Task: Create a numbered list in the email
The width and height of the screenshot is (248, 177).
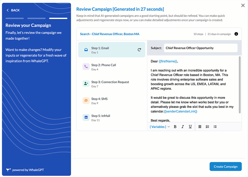Action: 207,127
